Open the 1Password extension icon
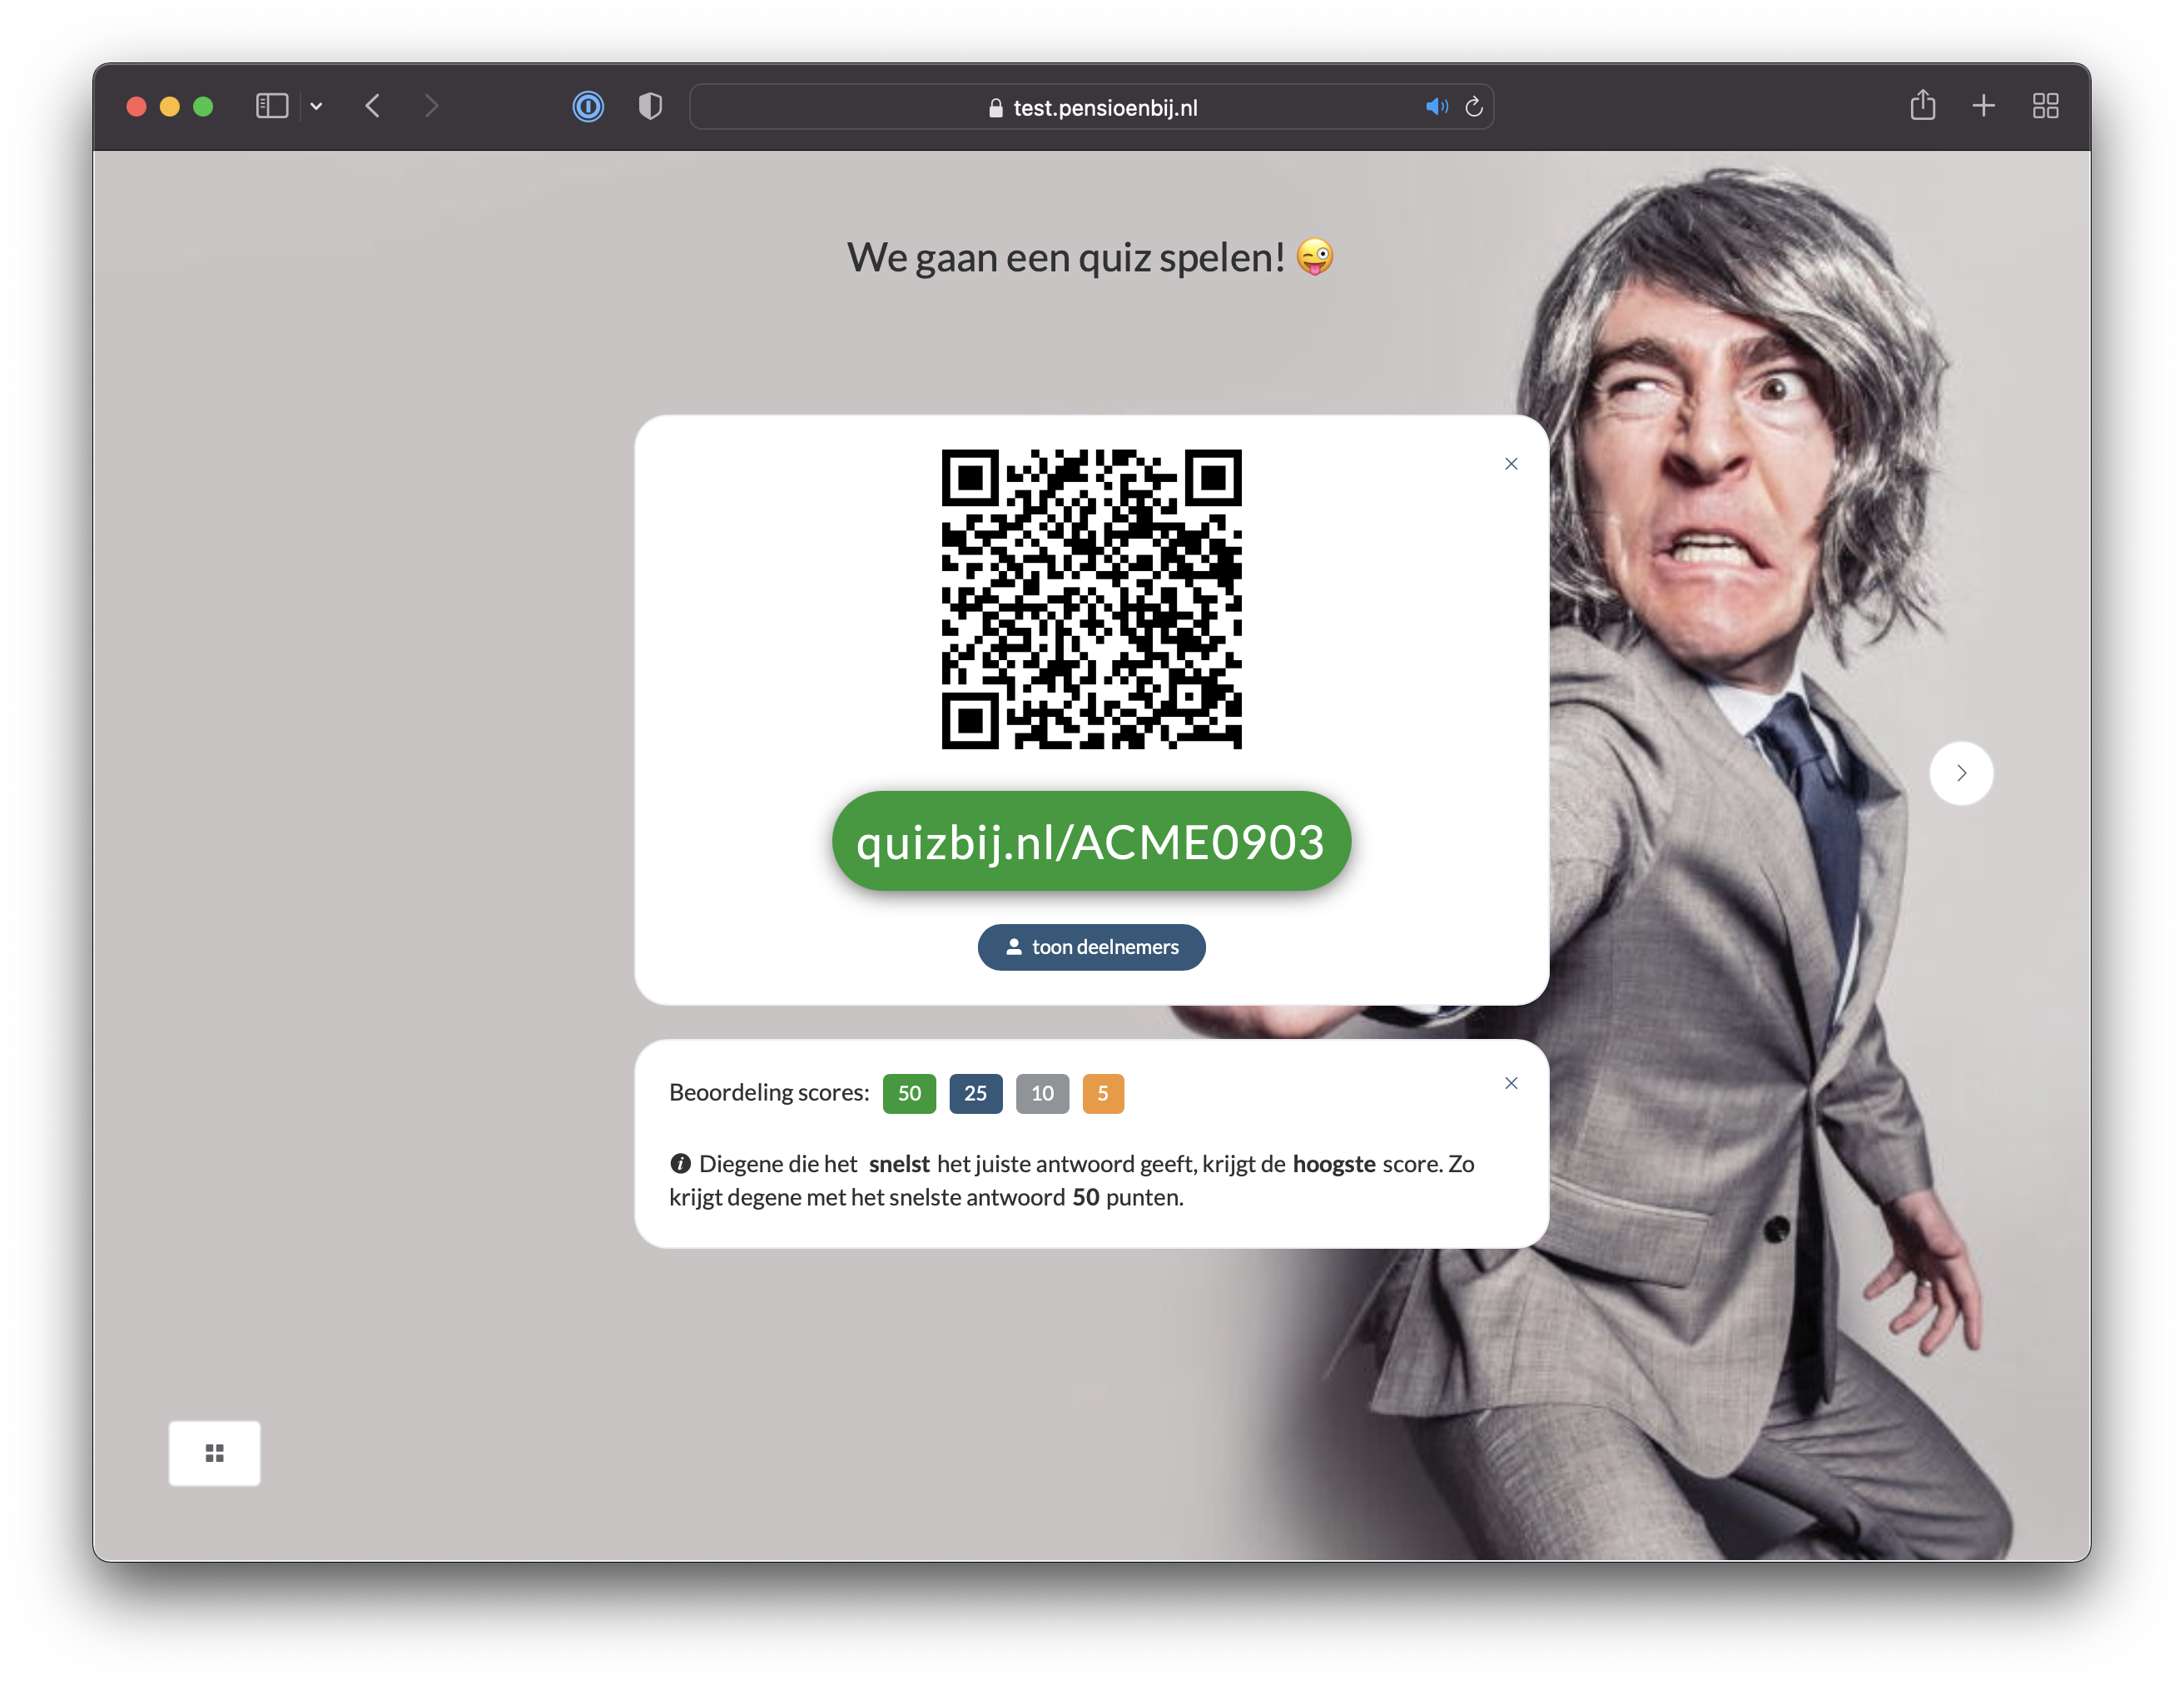Screen dimensions: 2184x1685 click(x=588, y=106)
